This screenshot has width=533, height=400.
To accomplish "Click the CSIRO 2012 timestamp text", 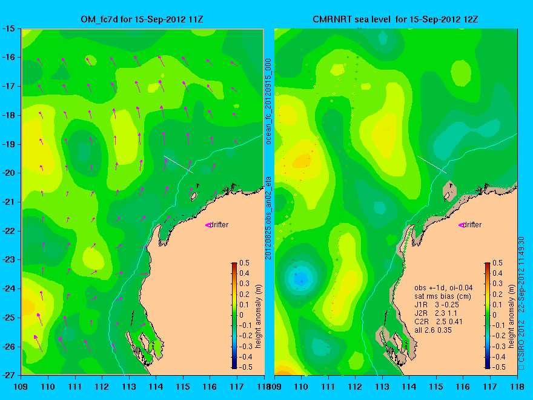I will point(521,299).
